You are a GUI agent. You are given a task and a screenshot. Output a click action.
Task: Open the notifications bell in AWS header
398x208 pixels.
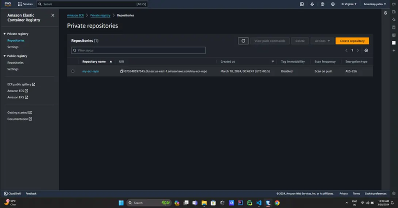pyautogui.click(x=312, y=4)
